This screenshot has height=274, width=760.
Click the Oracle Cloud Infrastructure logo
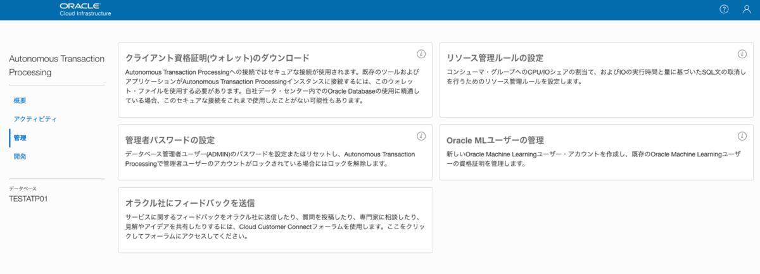point(85,9)
